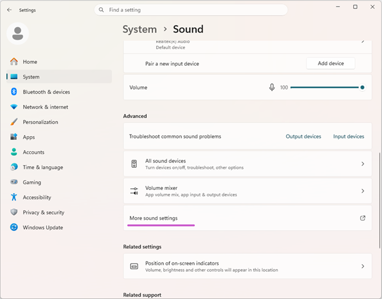
Task: Select Gaming in the sidebar
Action: 59,182
